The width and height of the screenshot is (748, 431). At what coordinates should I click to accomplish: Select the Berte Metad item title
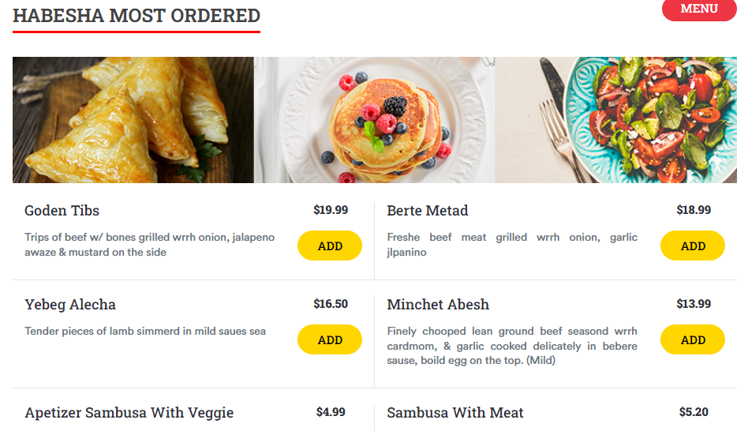click(x=428, y=211)
